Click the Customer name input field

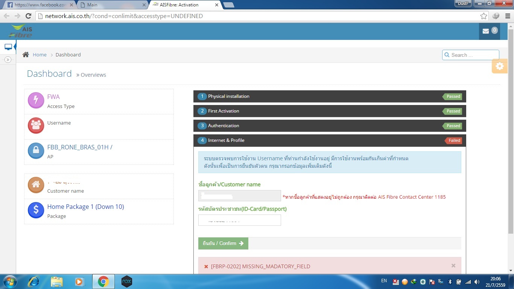tap(240, 196)
